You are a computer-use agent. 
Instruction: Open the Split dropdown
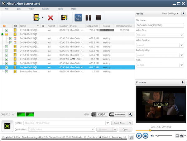(182, 65)
